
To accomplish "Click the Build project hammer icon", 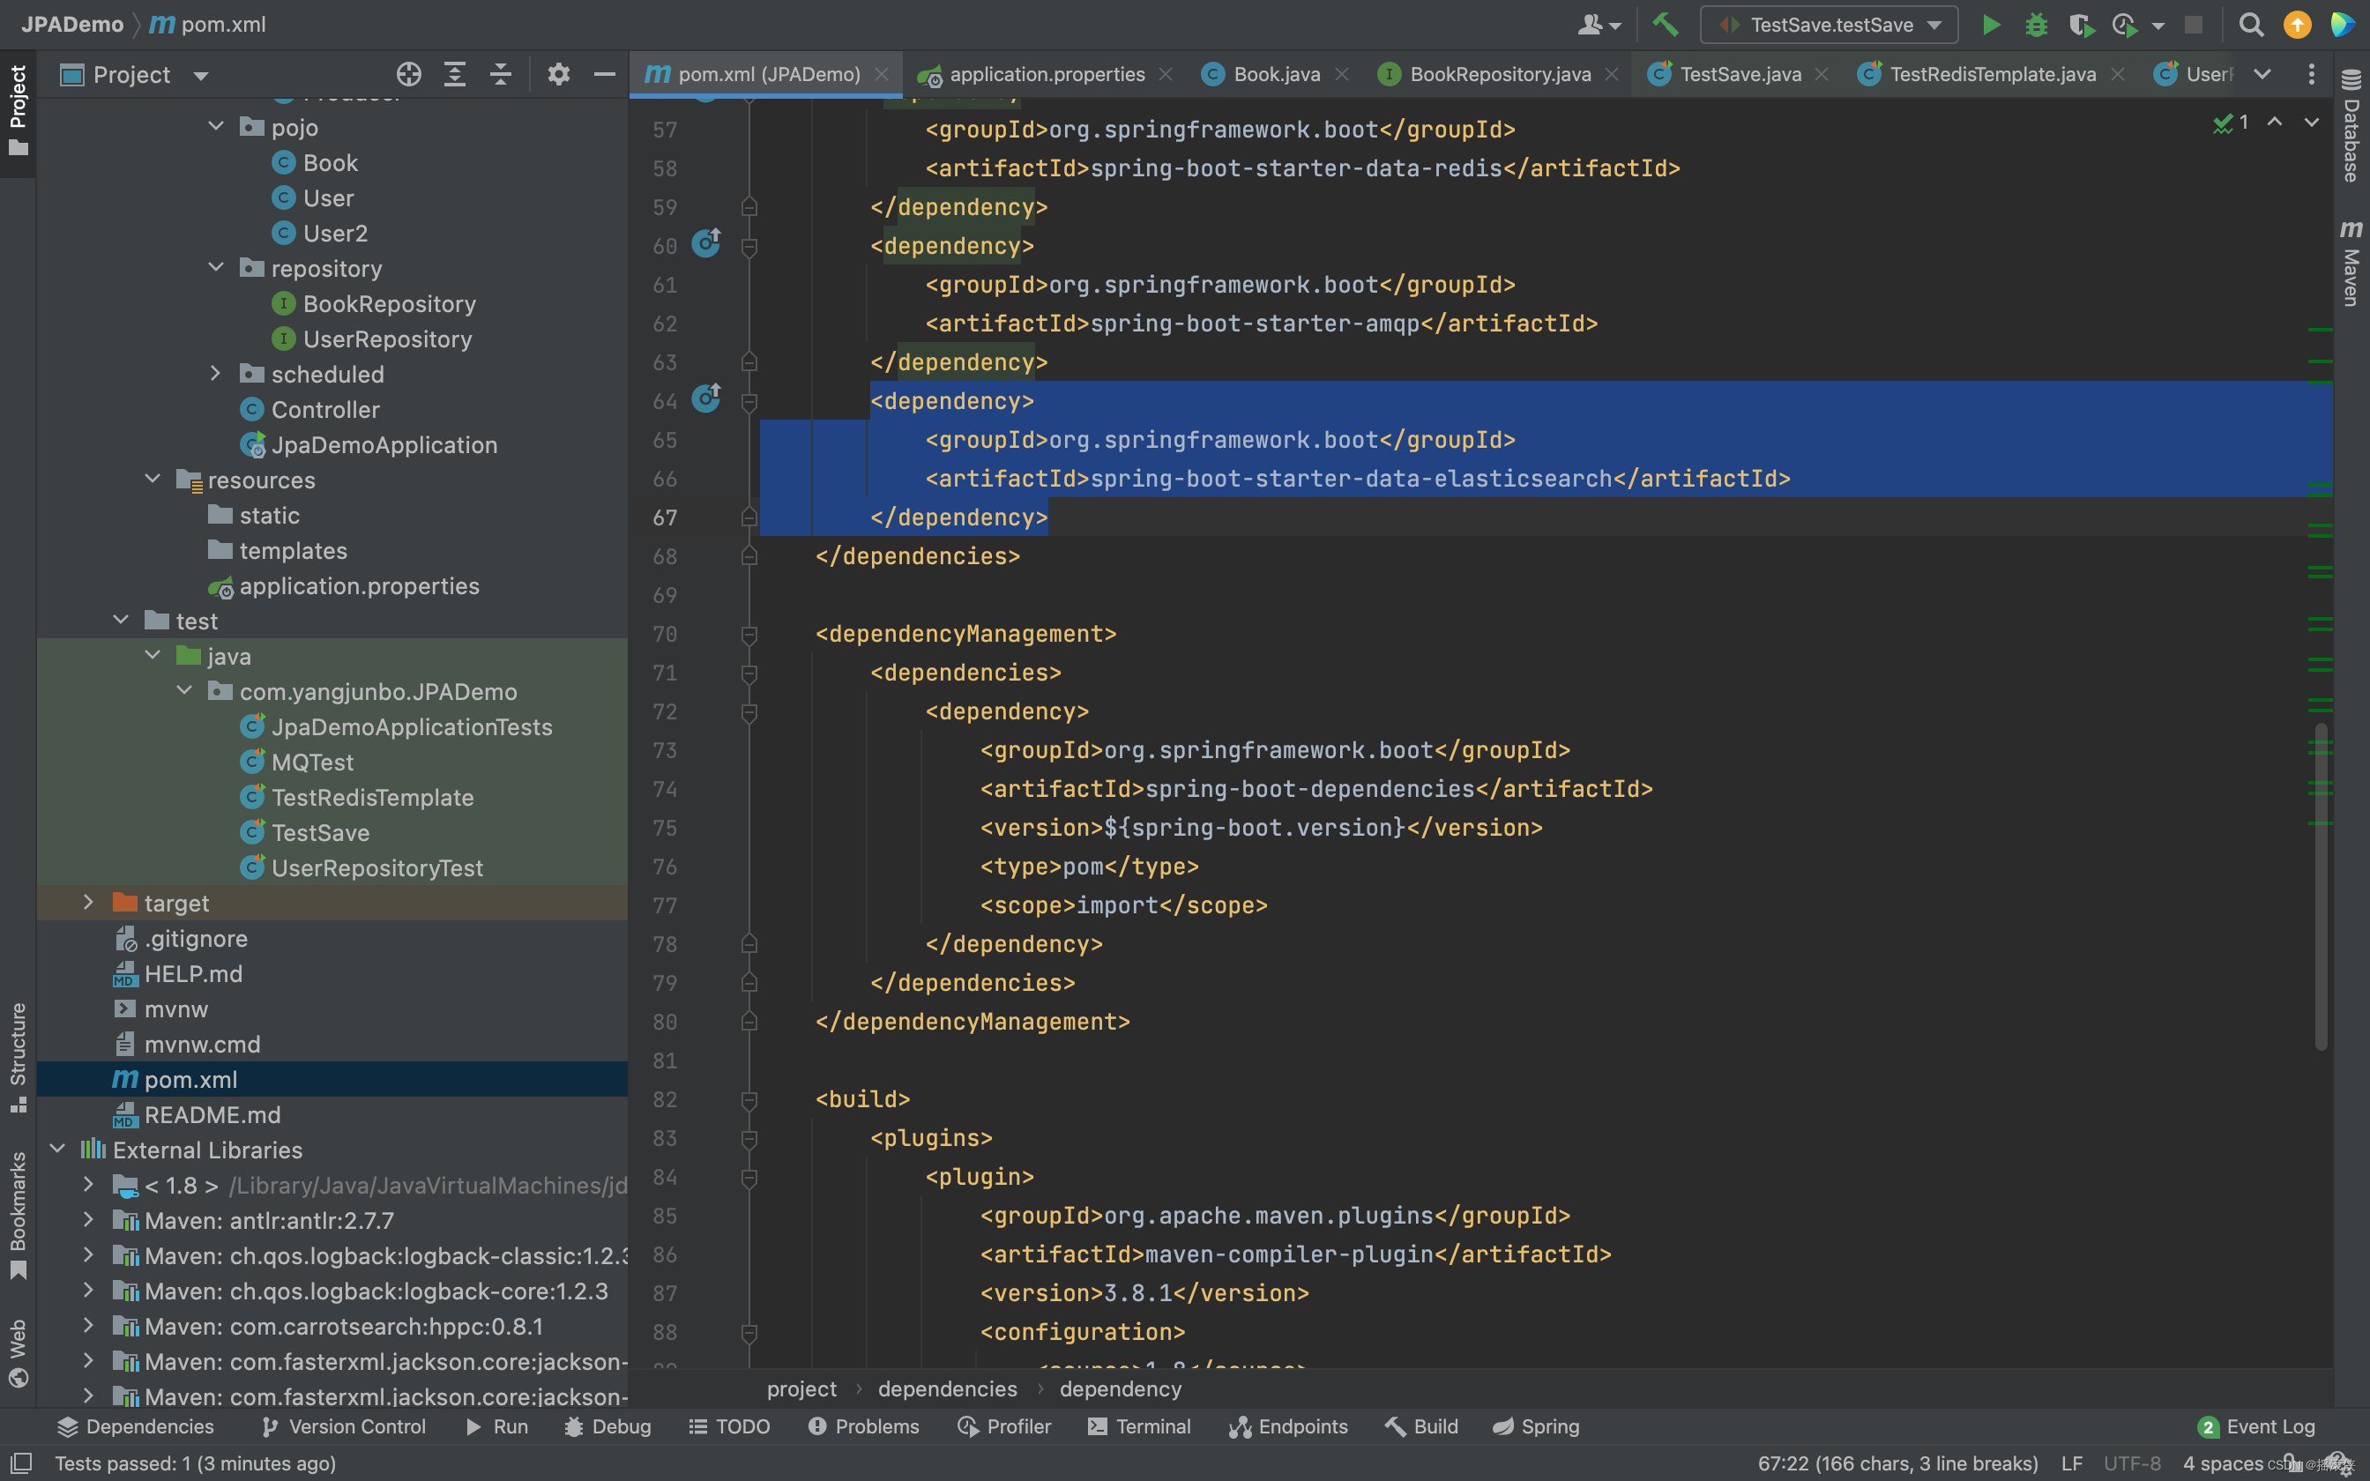I will (1665, 25).
